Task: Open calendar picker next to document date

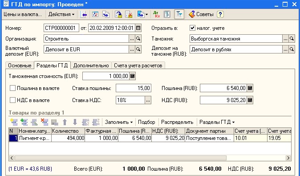Action: (x=138, y=28)
